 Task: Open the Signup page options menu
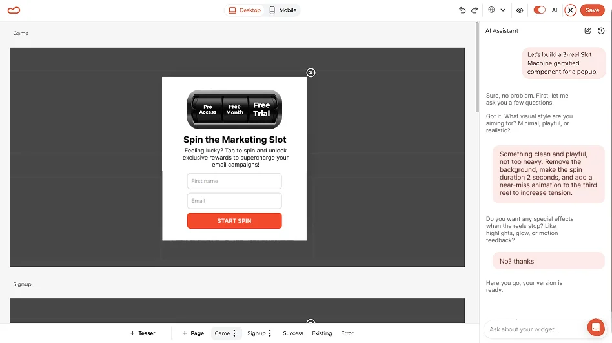click(x=270, y=333)
